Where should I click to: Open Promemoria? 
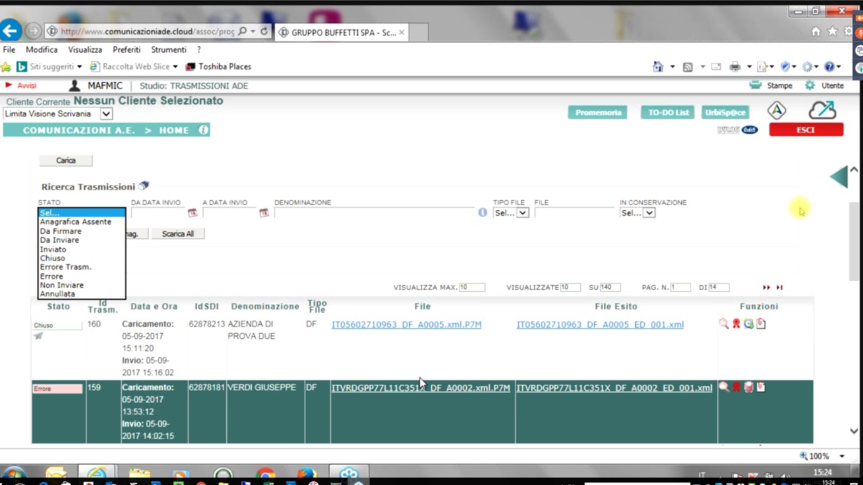[597, 112]
